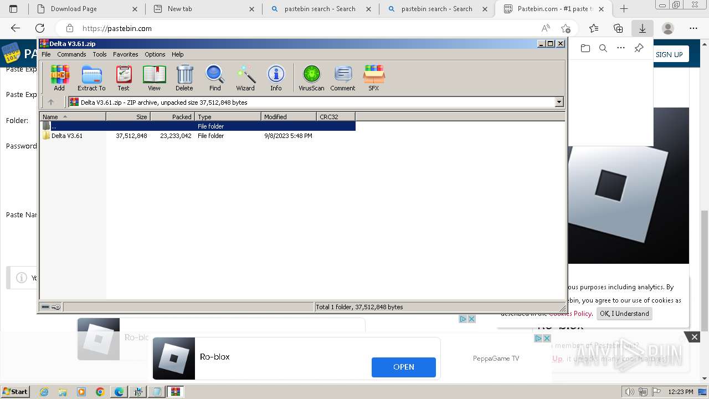Screen dimensions: 709x399
Task: Open browser settings and more menu
Action: tap(693, 28)
